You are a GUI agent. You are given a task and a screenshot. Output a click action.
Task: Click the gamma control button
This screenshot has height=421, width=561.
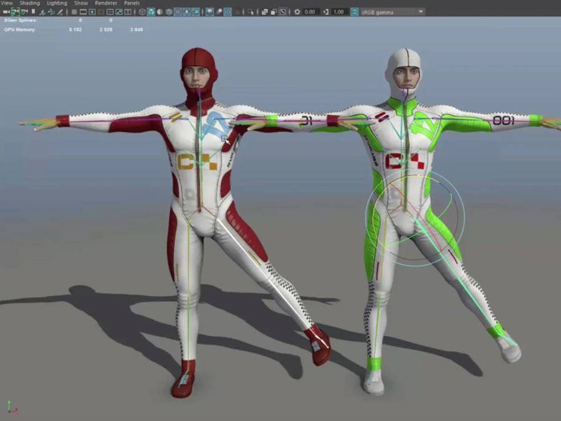(325, 12)
